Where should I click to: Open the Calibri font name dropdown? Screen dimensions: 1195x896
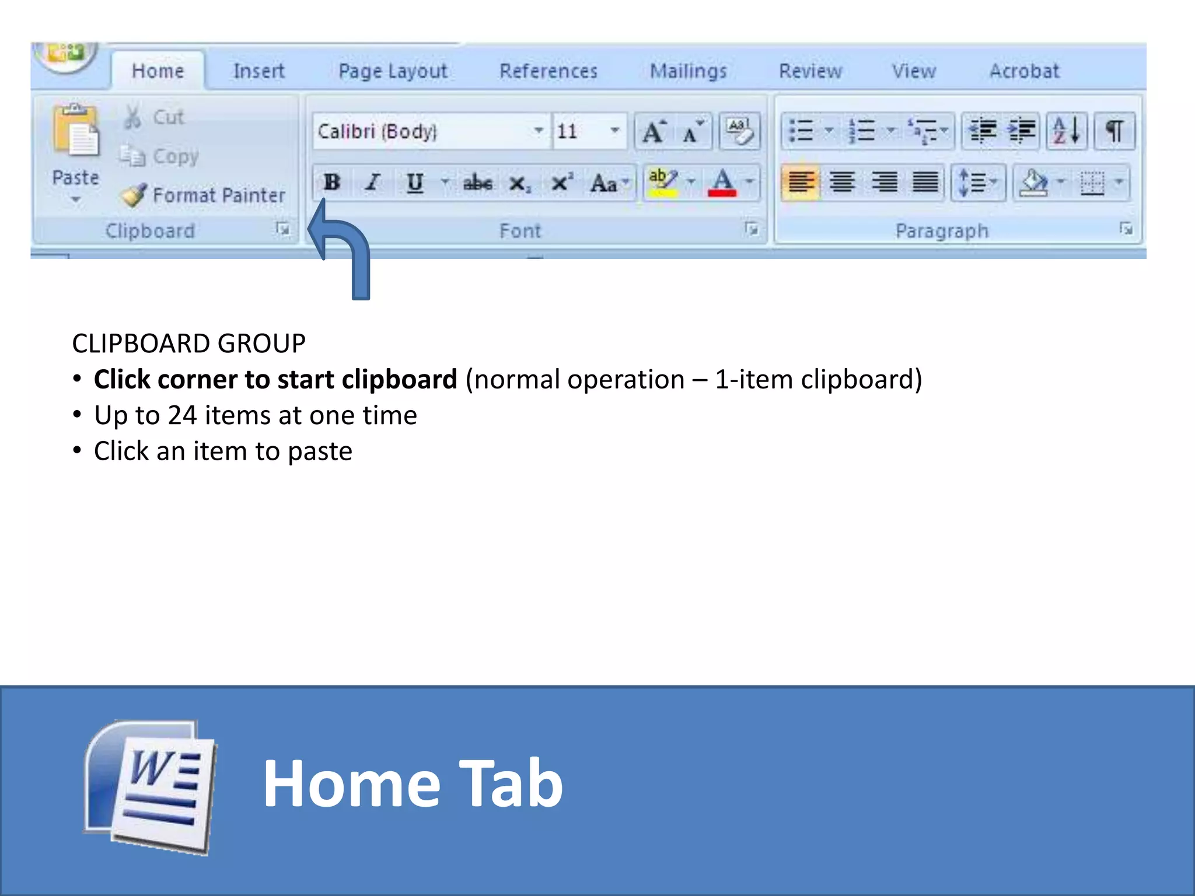tap(539, 131)
